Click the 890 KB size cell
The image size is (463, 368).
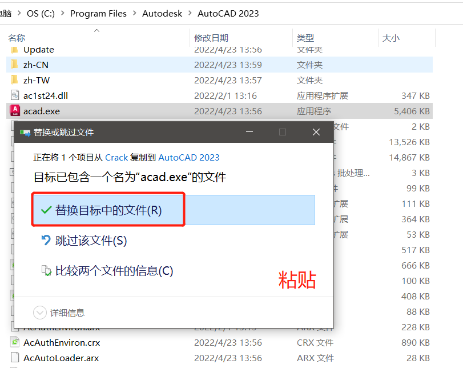[416, 342]
